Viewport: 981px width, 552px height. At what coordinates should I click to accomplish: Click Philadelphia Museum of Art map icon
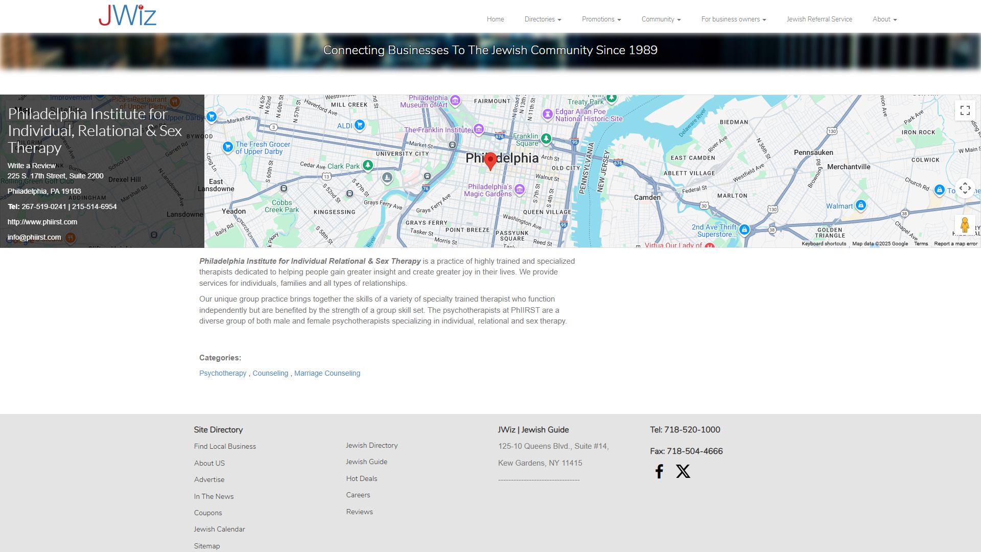(455, 100)
